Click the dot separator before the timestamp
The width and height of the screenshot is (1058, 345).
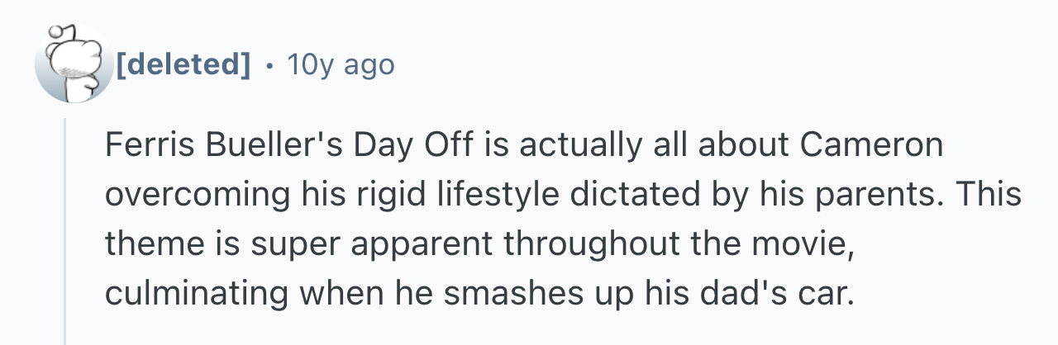click(268, 64)
